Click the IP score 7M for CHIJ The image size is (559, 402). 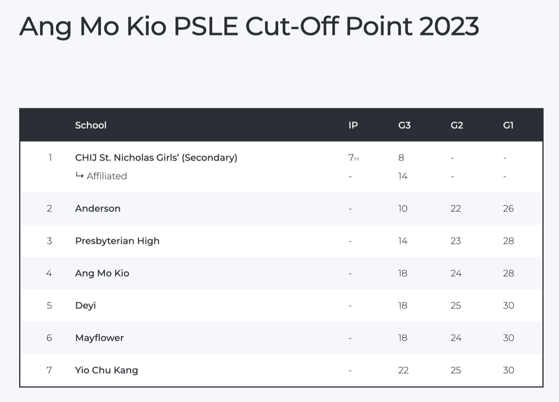(353, 158)
